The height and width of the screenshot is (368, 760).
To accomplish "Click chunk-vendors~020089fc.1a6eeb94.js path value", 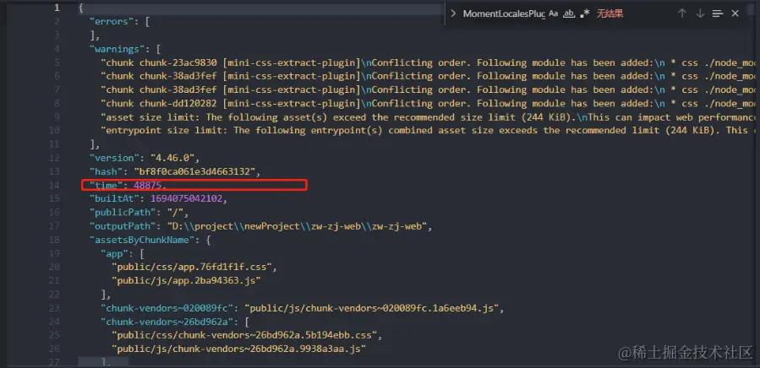I will [x=371, y=308].
